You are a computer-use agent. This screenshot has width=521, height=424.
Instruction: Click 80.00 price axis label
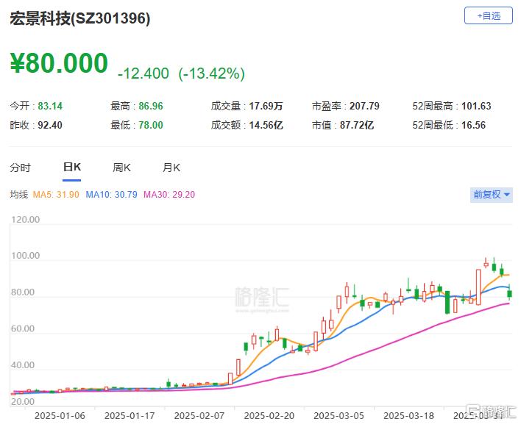coord(23,292)
